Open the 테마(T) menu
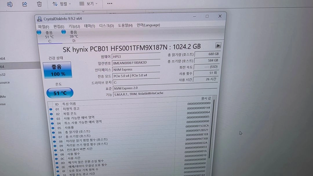The width and height of the screenshot is (313, 176). tap(90, 26)
